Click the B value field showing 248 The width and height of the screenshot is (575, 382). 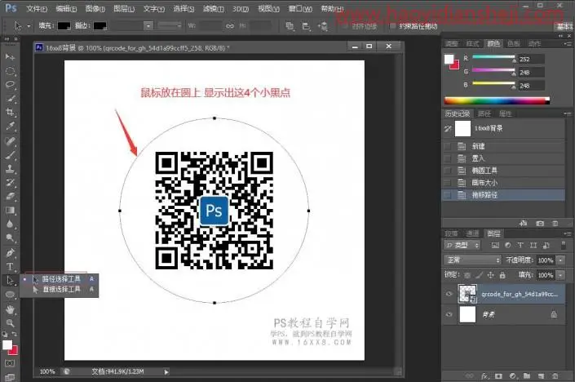pyautogui.click(x=531, y=86)
